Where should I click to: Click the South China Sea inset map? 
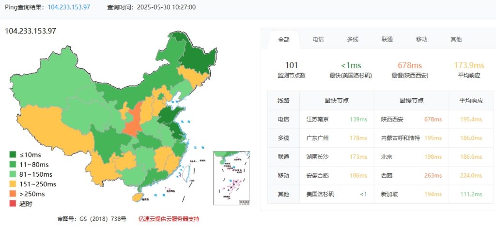231,178
